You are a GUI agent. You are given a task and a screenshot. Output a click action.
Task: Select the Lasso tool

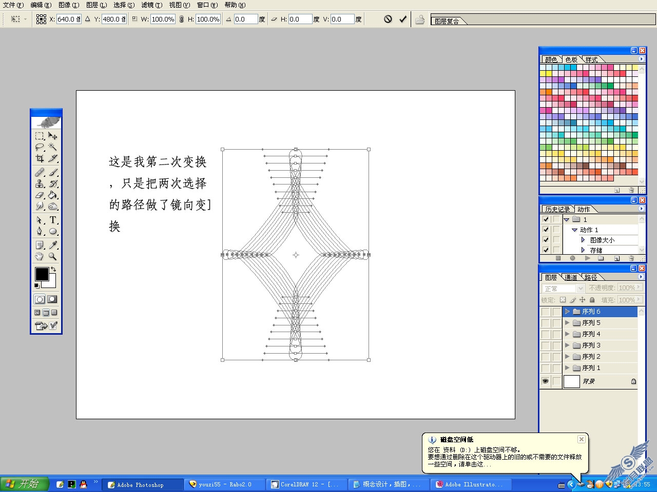(40, 147)
